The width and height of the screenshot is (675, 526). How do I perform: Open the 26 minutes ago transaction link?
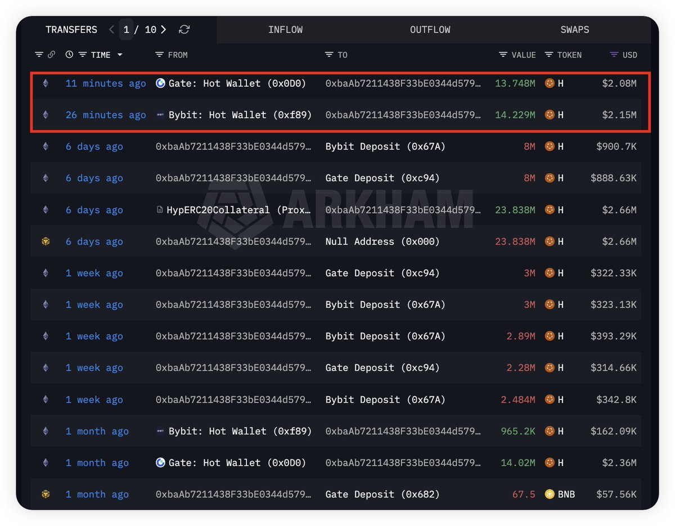106,115
